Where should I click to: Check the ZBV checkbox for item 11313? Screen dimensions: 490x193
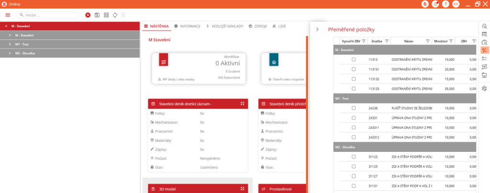click(x=354, y=60)
